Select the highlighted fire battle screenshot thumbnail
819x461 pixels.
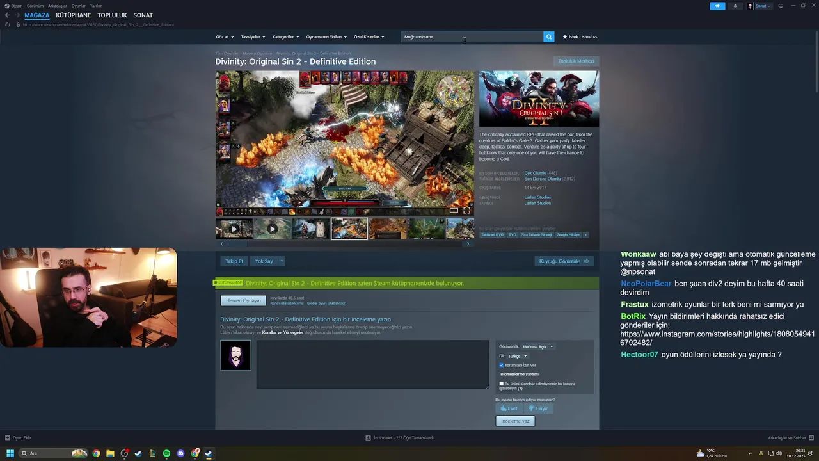click(x=349, y=229)
